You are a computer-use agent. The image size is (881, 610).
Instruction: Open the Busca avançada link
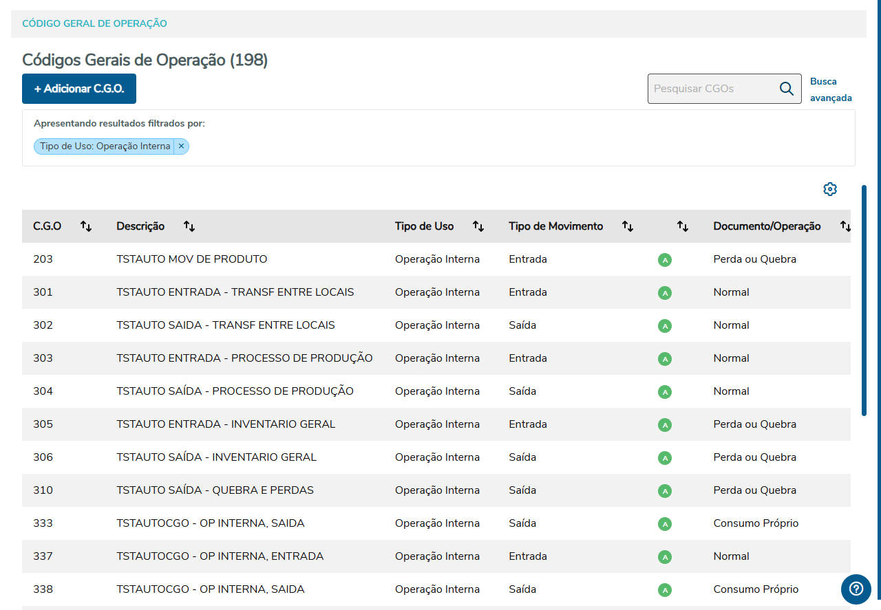(x=830, y=89)
